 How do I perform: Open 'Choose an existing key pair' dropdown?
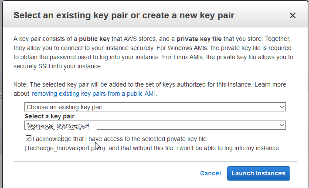155,107
